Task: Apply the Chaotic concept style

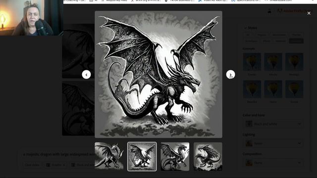Action: (252, 62)
